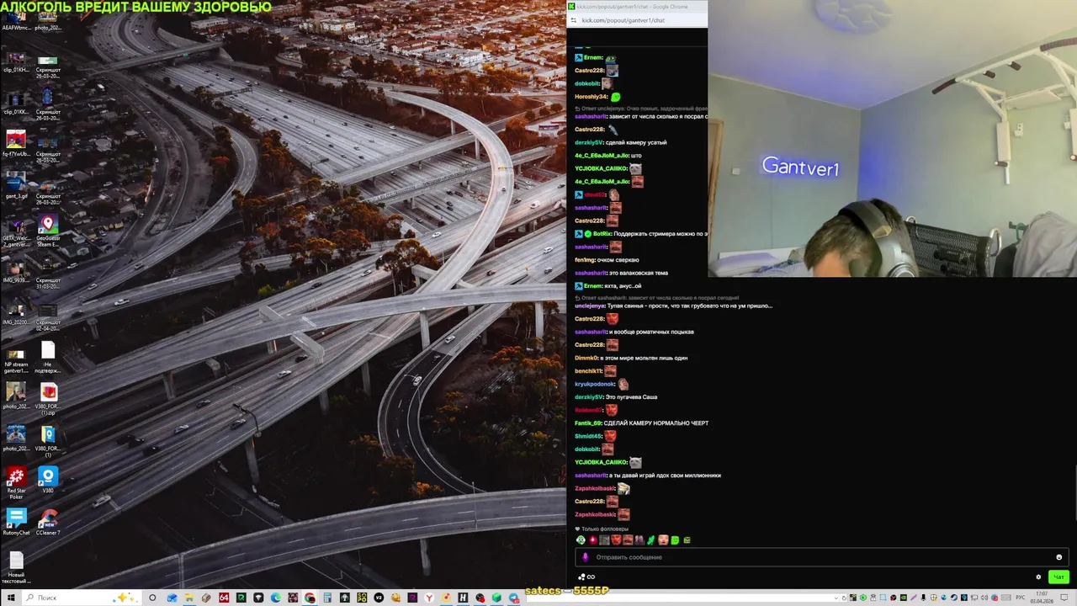Open the V380_FOR zip archive on desktop
This screenshot has height=606, width=1077.
[x=48, y=400]
